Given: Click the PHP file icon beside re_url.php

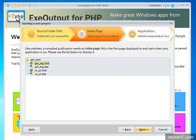Looking at the screenshot, I should pos(31,74).
